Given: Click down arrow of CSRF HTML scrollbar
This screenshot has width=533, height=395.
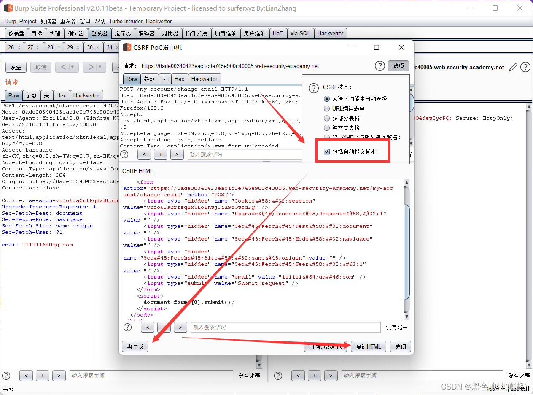Looking at the screenshot, I should (406, 317).
